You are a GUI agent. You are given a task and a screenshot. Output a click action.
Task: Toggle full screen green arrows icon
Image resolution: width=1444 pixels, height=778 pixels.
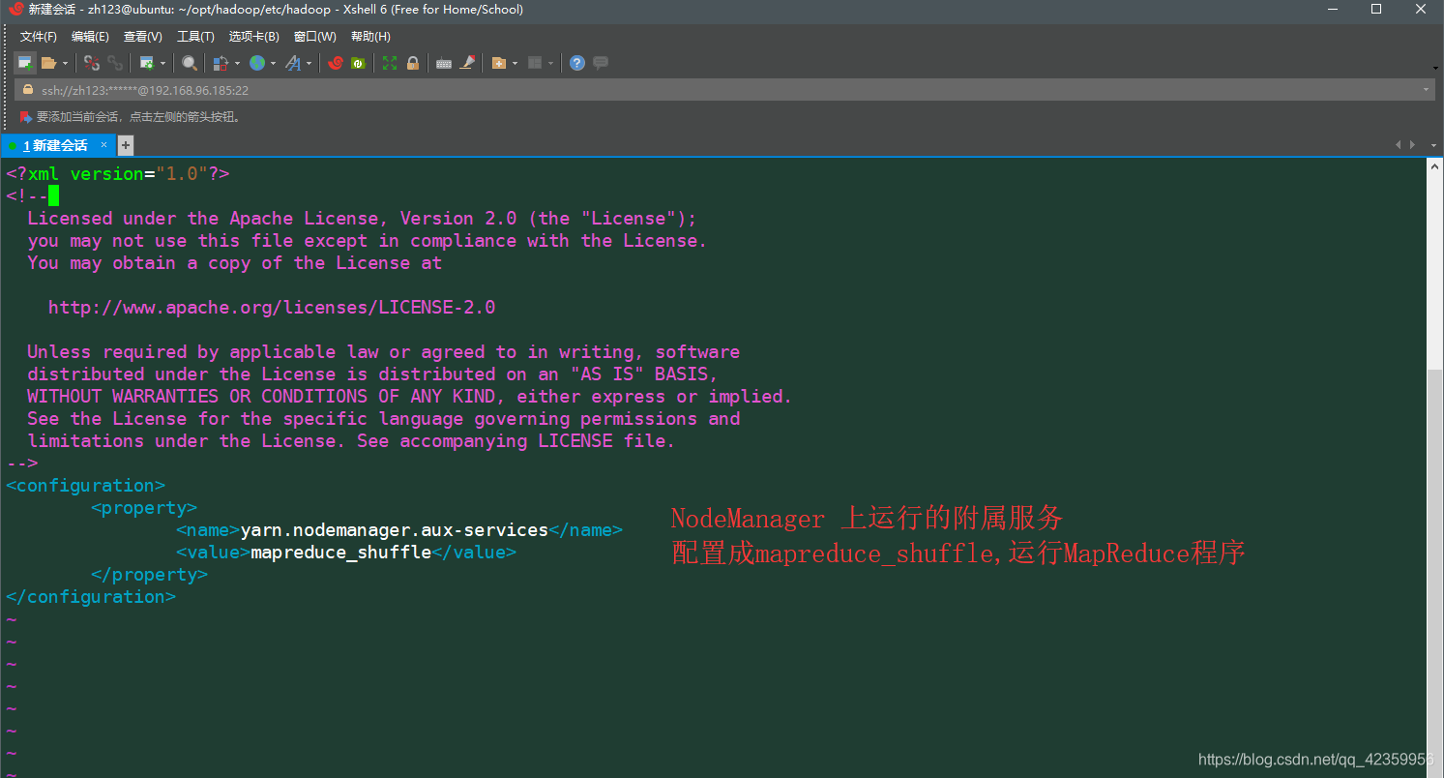390,63
